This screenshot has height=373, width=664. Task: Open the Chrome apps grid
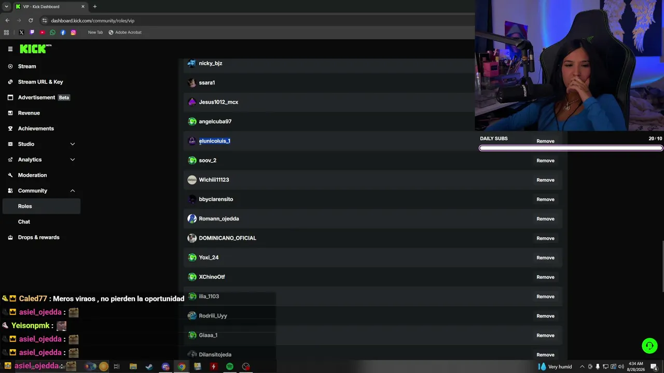[6, 33]
